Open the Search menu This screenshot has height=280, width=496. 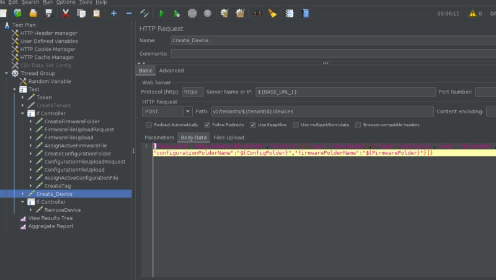tap(30, 2)
